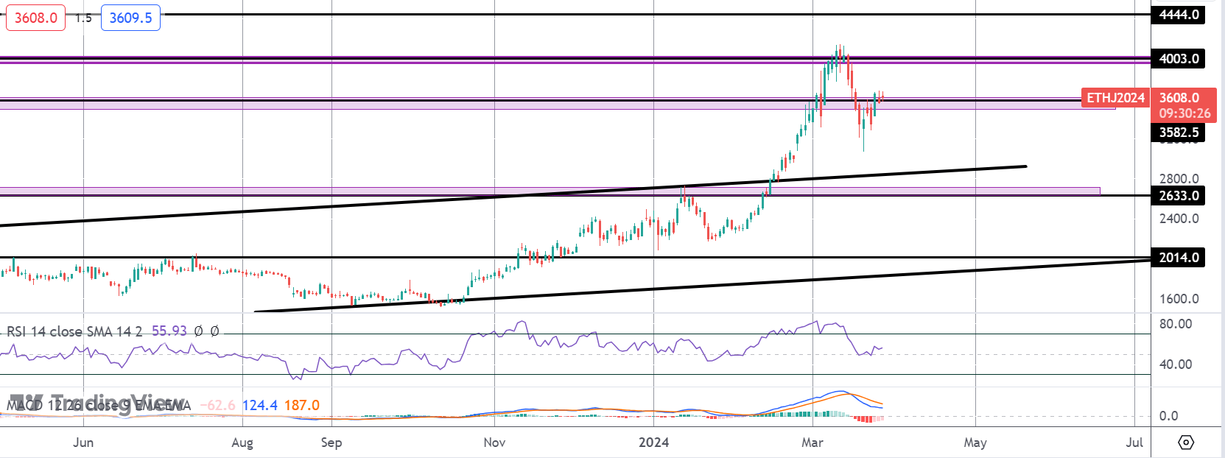The width and height of the screenshot is (1225, 458).
Task: Click the RSI scale value 40.00
Action: click(1176, 364)
